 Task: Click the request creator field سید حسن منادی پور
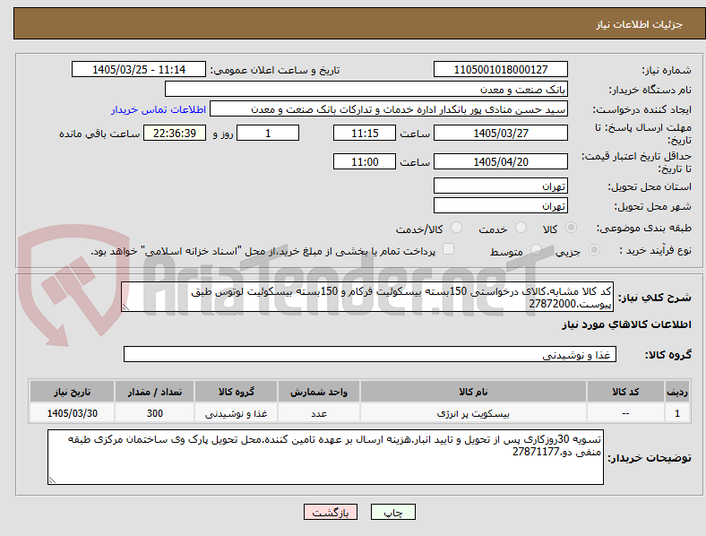pyautogui.click(x=389, y=109)
